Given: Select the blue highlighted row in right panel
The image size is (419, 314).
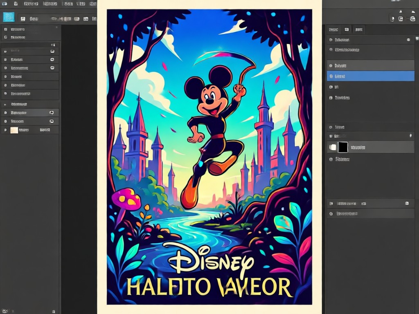Looking at the screenshot, I should pyautogui.click(x=370, y=76).
